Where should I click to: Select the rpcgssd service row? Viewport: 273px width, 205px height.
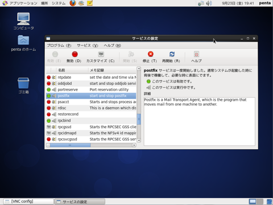coord(91,127)
